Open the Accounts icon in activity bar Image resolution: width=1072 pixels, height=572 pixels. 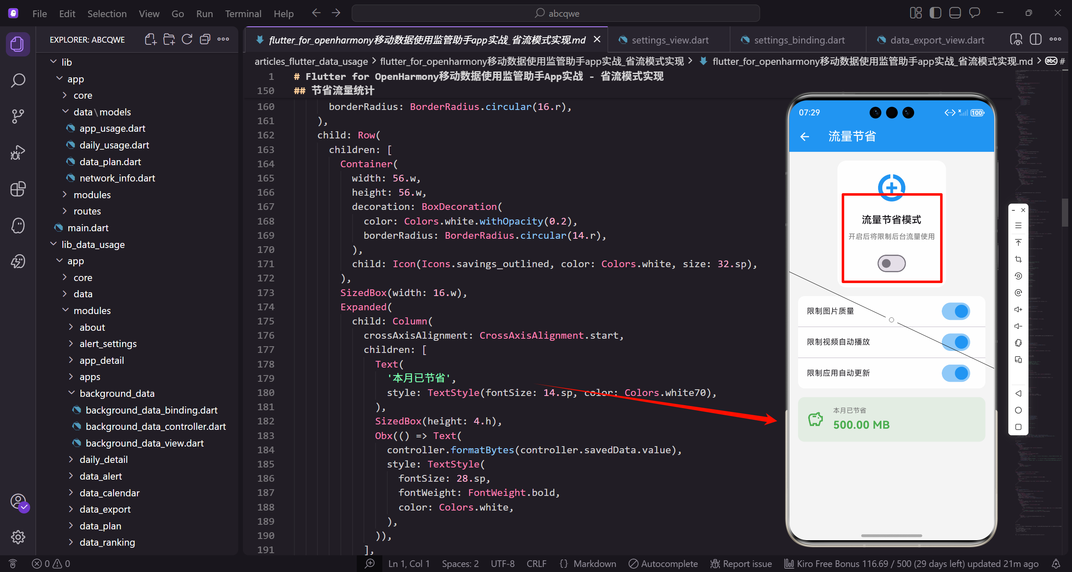(x=18, y=501)
